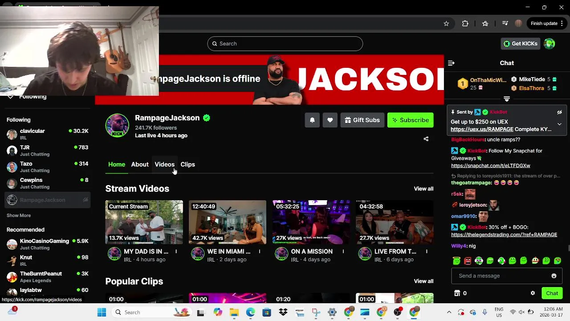View all Stream Videos
The image size is (570, 321).
423,189
